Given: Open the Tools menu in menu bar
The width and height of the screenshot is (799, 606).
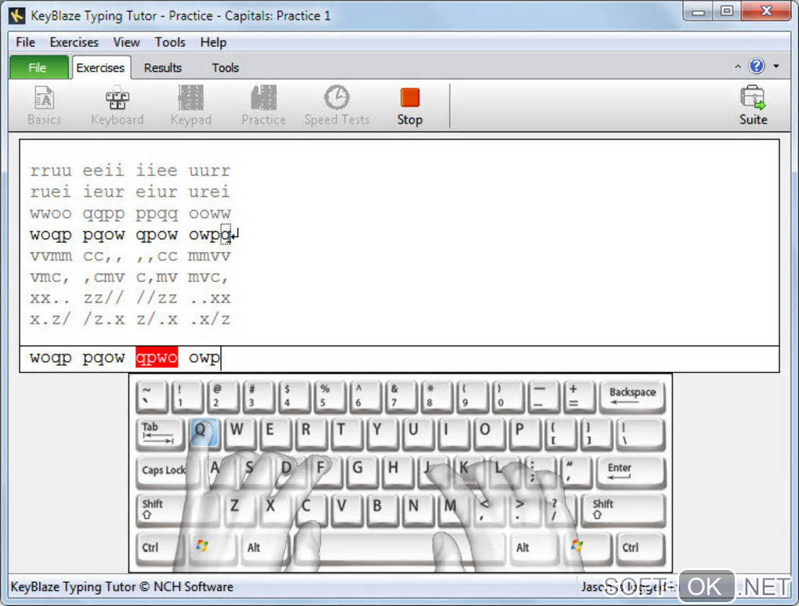Looking at the screenshot, I should [x=170, y=42].
